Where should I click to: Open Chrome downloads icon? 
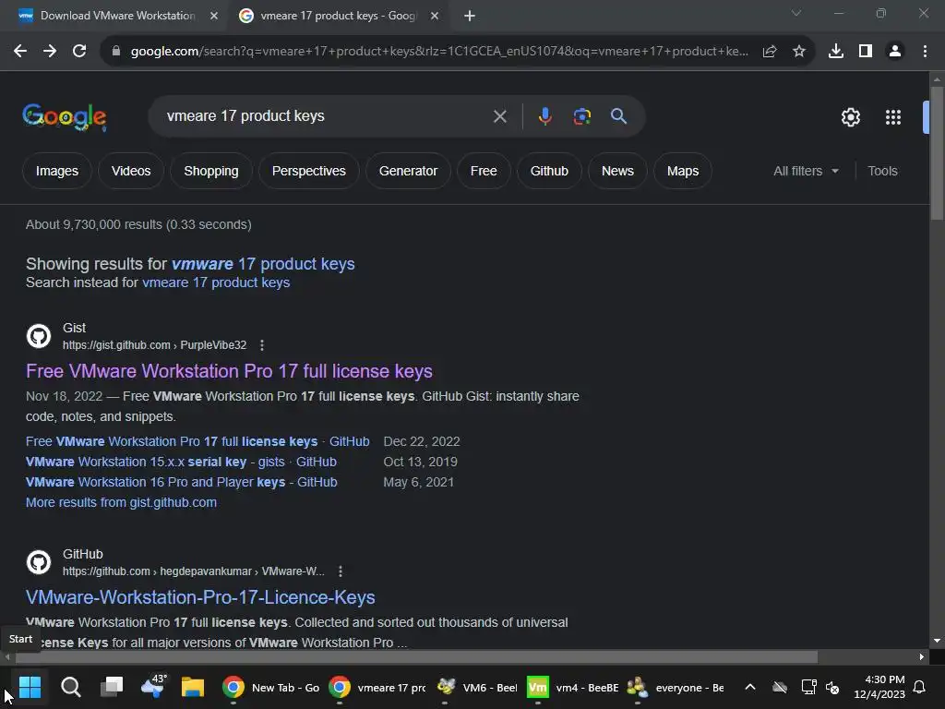[x=836, y=52]
